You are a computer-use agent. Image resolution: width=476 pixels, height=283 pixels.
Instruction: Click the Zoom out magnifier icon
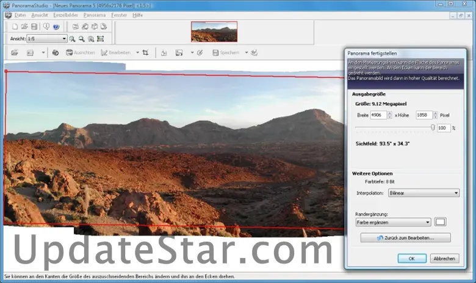82,39
